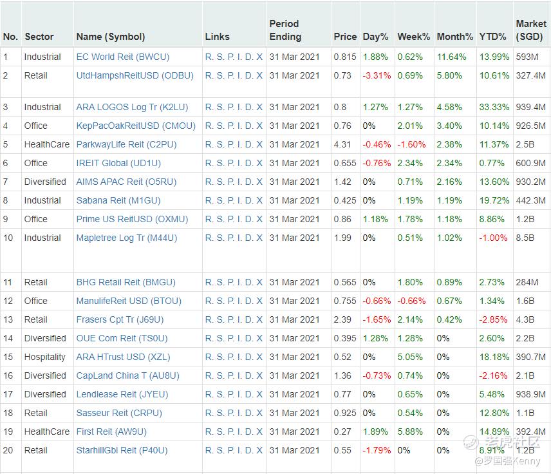The image size is (551, 474).
Task: Open EC World Reit (BWCU) link
Action: [x=123, y=57]
